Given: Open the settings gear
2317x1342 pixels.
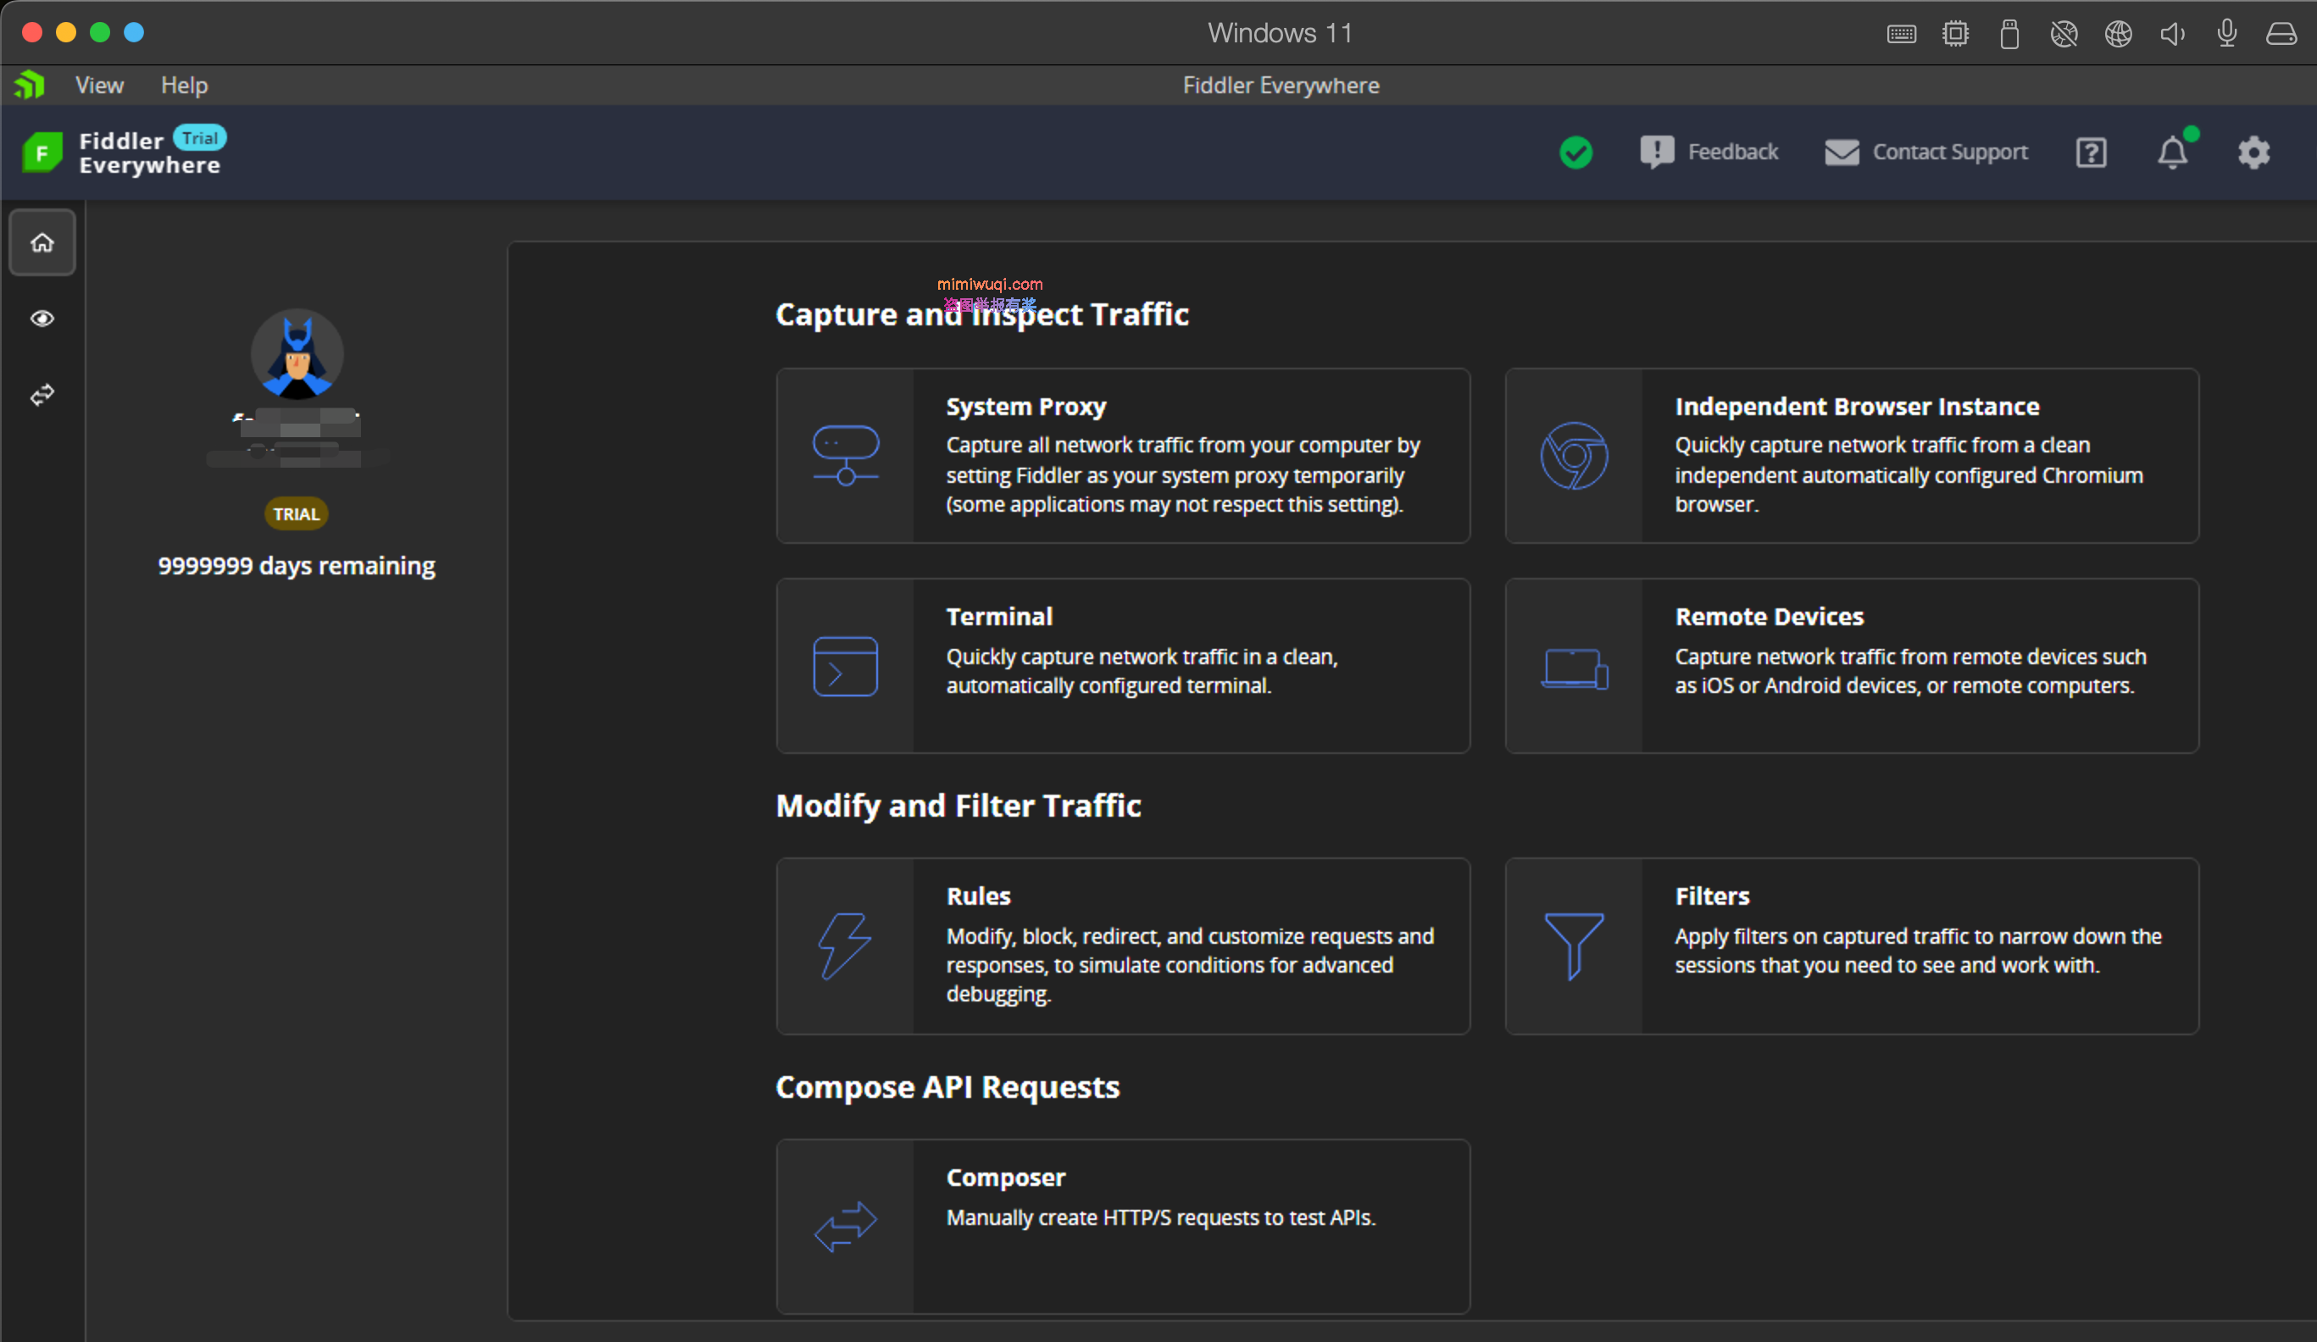Looking at the screenshot, I should 2253,152.
